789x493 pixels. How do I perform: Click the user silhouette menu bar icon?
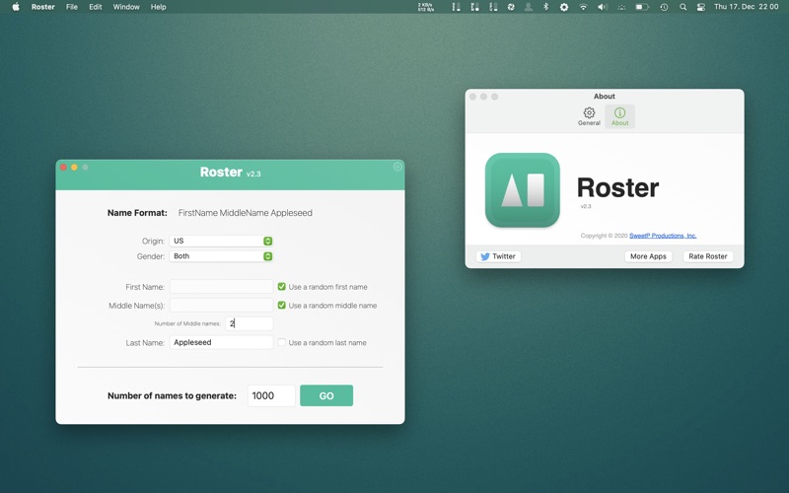pos(529,7)
